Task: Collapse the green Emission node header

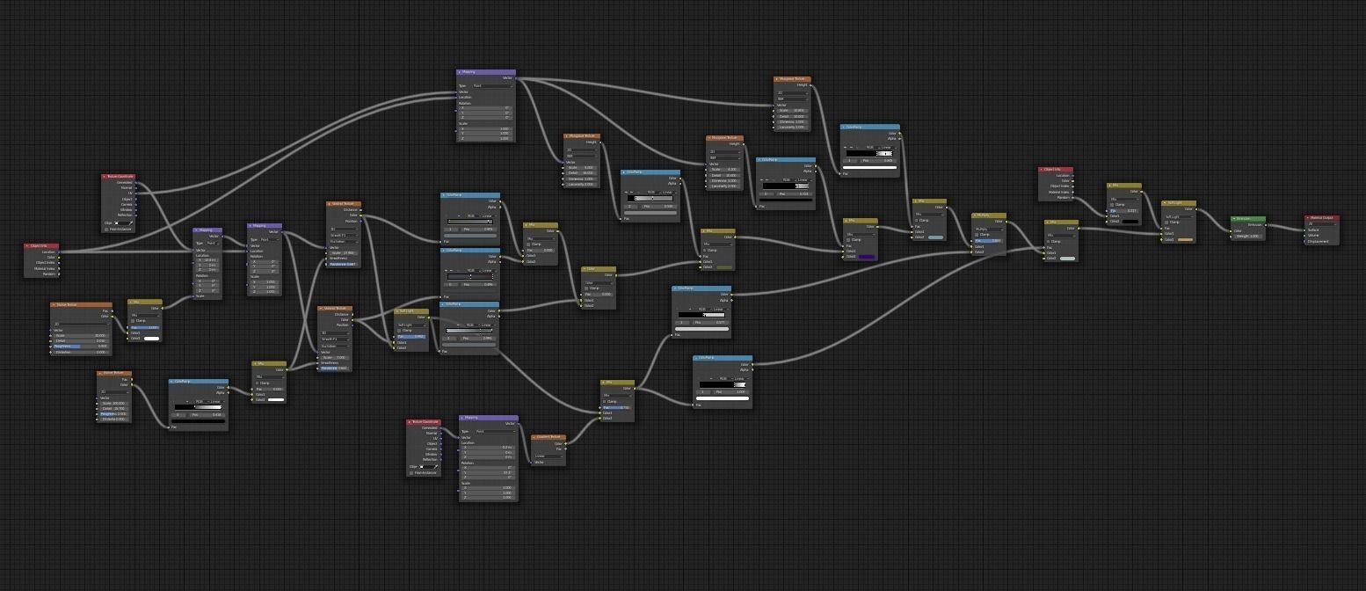Action: click(1234, 219)
